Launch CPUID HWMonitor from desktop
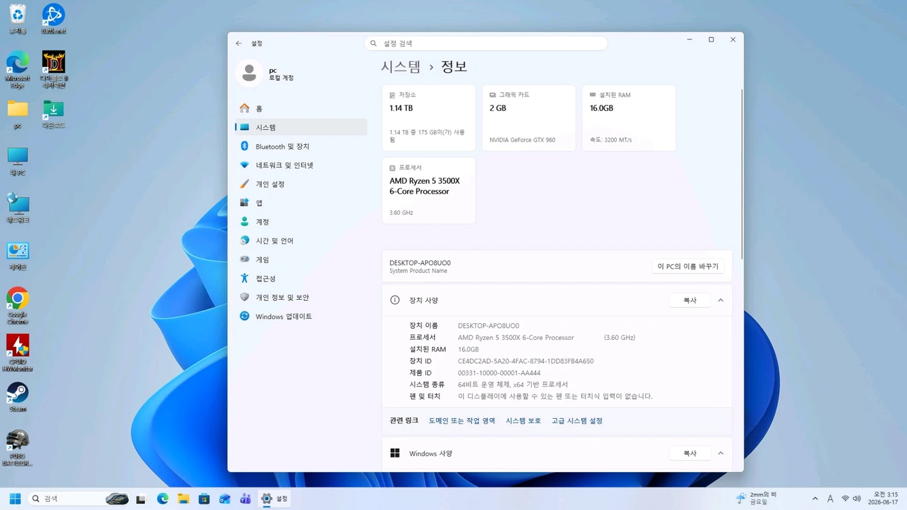907x510 pixels. click(x=18, y=353)
